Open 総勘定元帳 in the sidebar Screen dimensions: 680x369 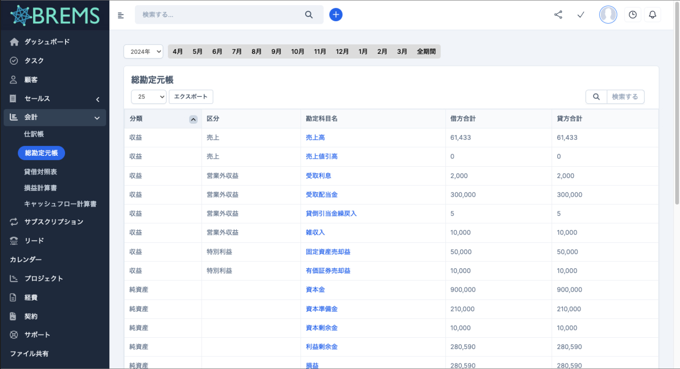(x=41, y=153)
